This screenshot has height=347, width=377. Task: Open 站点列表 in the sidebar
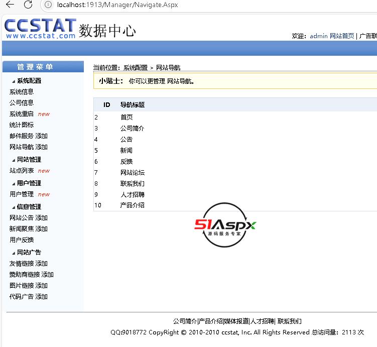tap(22, 171)
